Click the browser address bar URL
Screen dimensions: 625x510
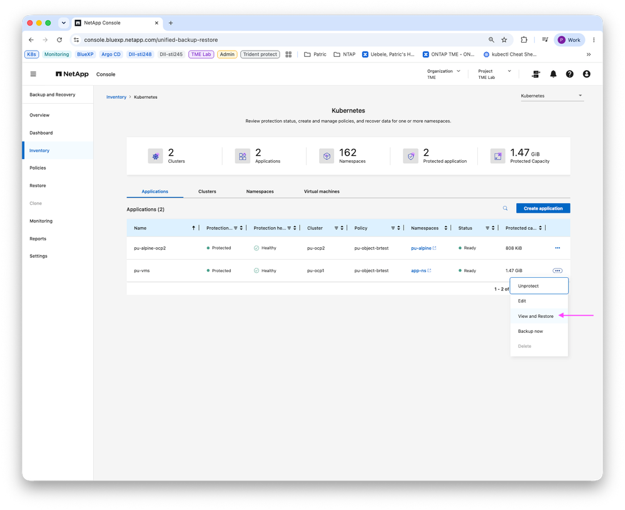pyautogui.click(x=151, y=40)
